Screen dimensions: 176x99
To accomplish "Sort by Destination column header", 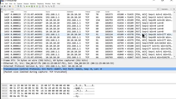I will [x=70, y=12].
